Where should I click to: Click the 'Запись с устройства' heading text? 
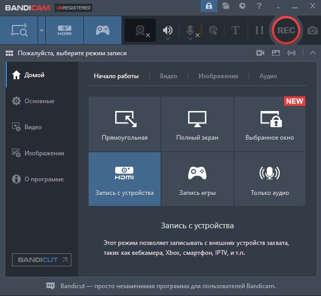click(x=197, y=226)
